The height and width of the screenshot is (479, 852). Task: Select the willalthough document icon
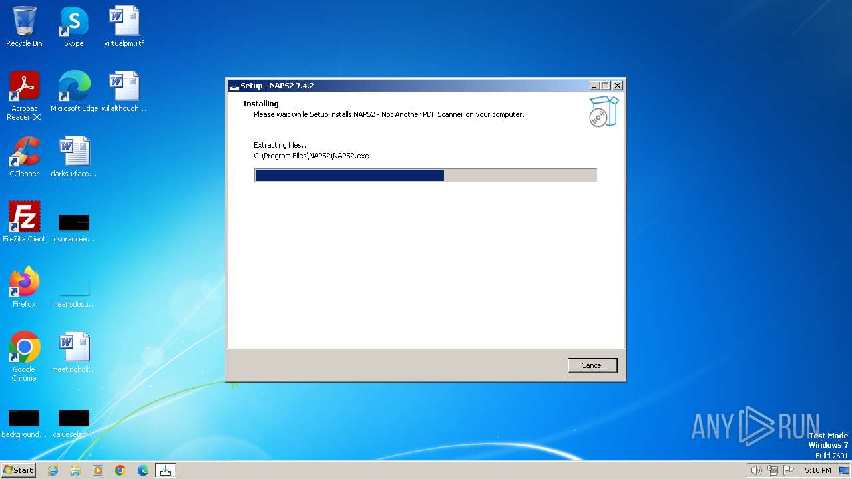[x=124, y=92]
